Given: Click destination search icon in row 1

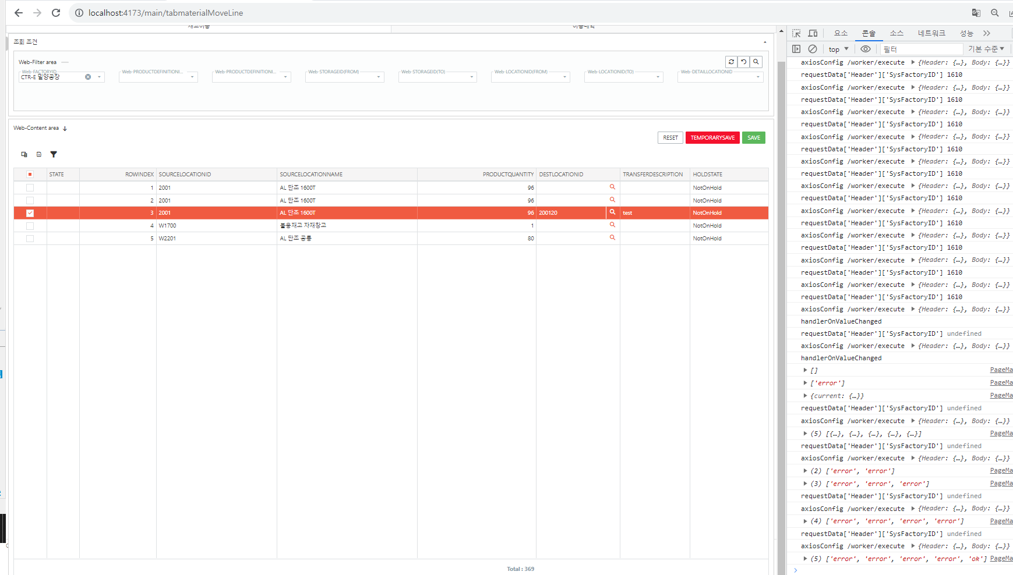Looking at the screenshot, I should tap(612, 187).
